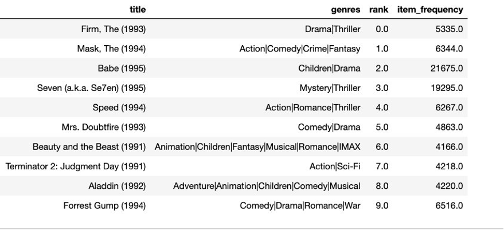Select the Firm, The (1993) title cell
The image size is (504, 230).
pyautogui.click(x=114, y=29)
